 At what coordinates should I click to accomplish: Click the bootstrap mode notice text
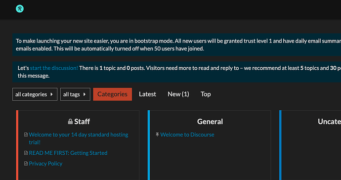click(x=178, y=45)
